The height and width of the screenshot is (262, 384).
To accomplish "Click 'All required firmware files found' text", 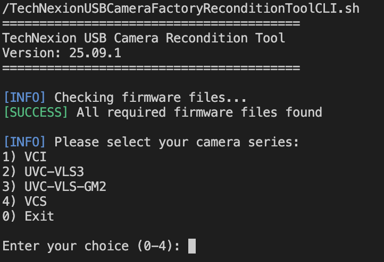I will 199,112.
